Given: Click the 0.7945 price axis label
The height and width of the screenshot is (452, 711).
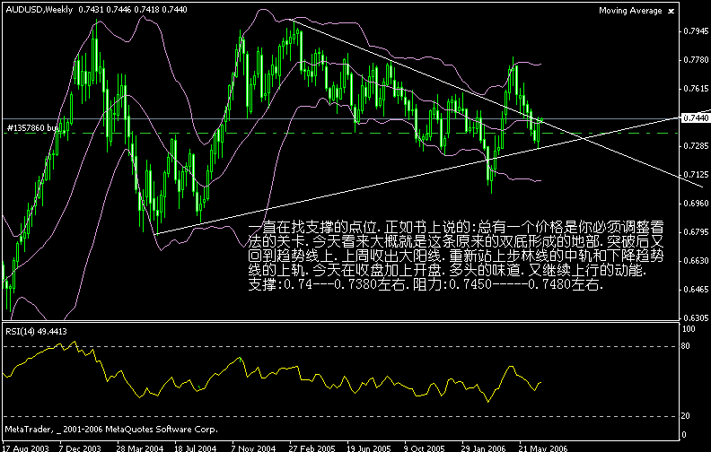Looking at the screenshot, I should (x=696, y=31).
